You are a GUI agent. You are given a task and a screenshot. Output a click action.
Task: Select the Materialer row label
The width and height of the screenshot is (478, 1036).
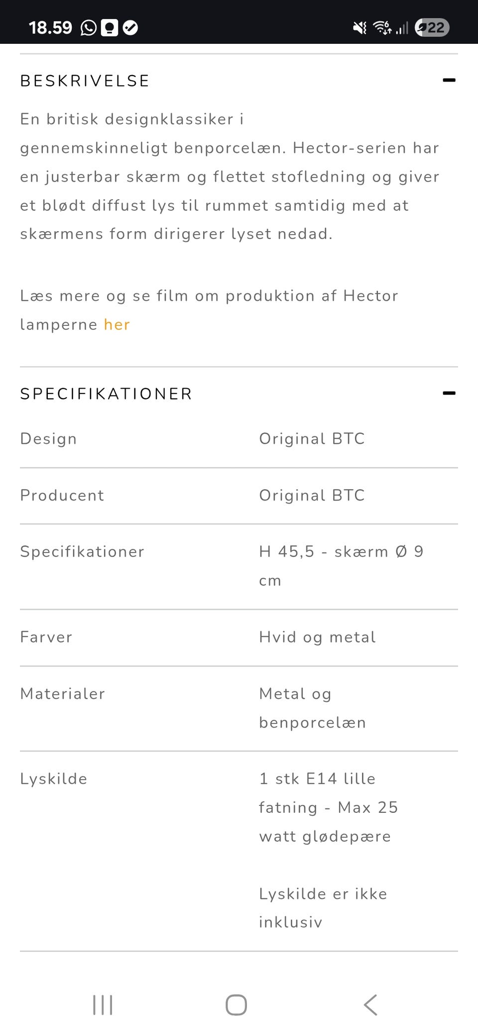point(62,694)
